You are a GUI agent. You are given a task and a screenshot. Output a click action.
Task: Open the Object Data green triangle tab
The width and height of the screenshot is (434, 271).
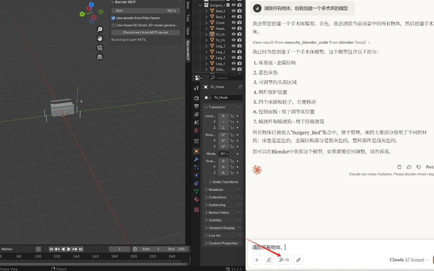tap(196, 191)
